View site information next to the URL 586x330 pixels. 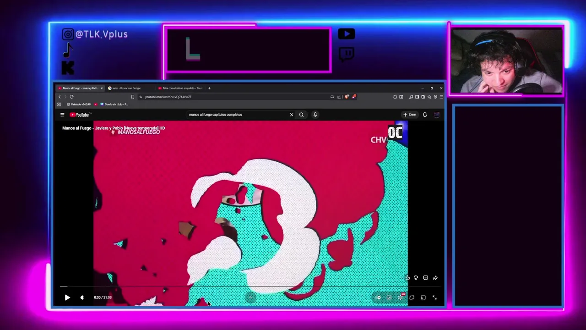coord(141,97)
